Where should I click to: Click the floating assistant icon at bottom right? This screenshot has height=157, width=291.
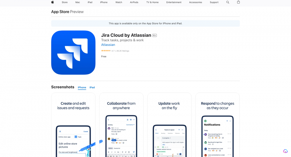pyautogui.click(x=285, y=151)
